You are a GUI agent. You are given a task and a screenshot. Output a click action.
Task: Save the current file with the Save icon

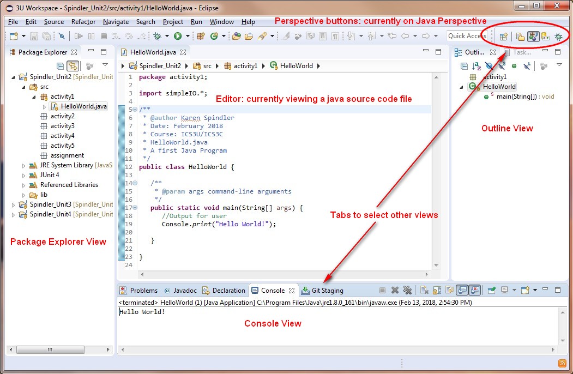point(33,35)
